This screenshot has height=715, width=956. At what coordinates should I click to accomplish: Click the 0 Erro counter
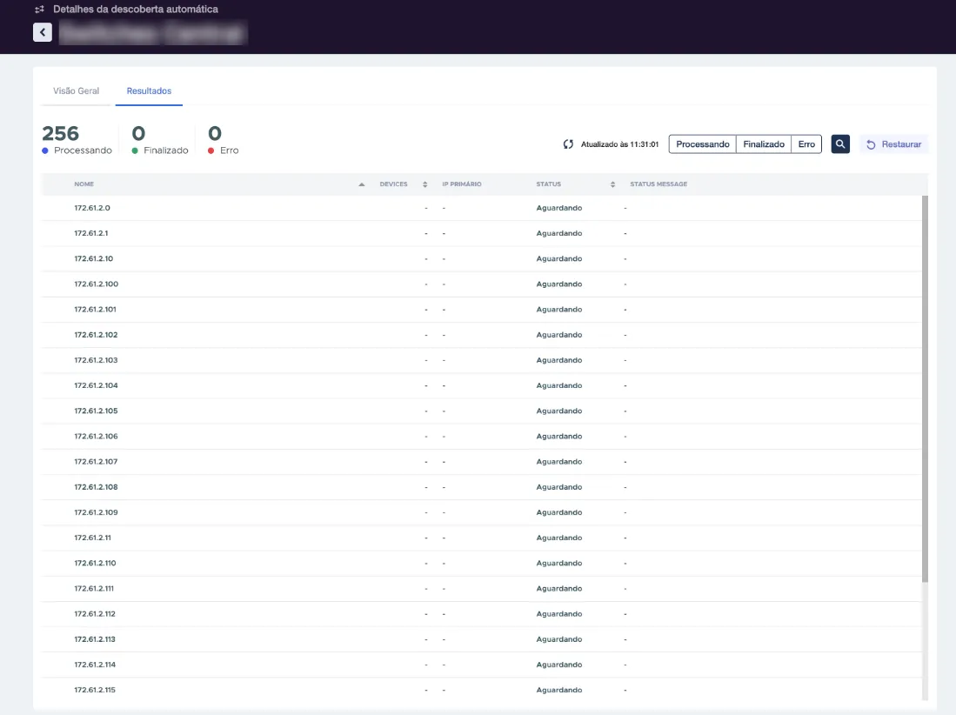(224, 139)
